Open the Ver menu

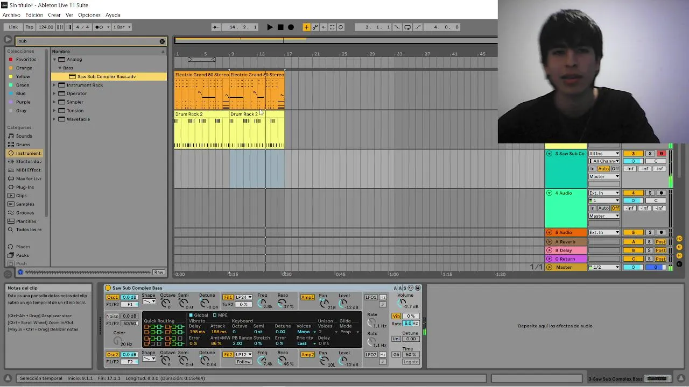[x=69, y=15]
